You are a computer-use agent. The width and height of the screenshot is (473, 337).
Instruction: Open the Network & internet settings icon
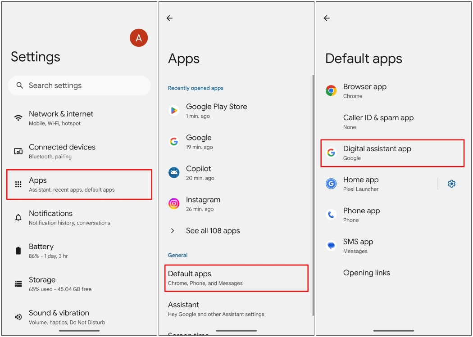click(x=17, y=117)
